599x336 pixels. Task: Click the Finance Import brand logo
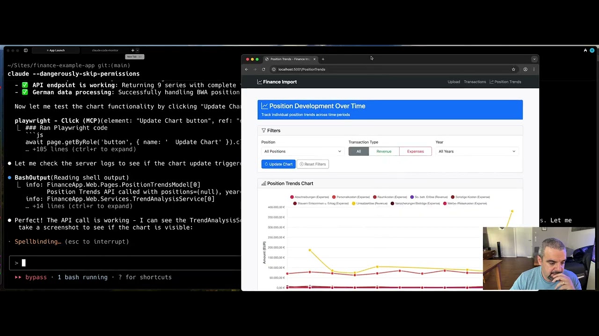(x=277, y=82)
